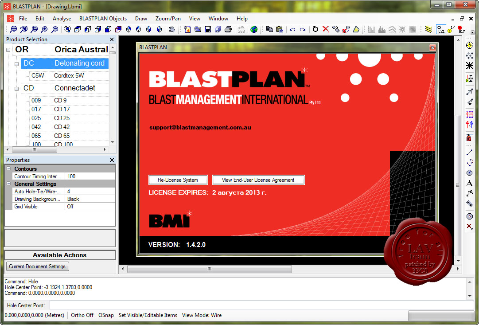The height and width of the screenshot is (325, 479).
Task: Collapse the CD Connectadet tree node
Action: [16, 89]
